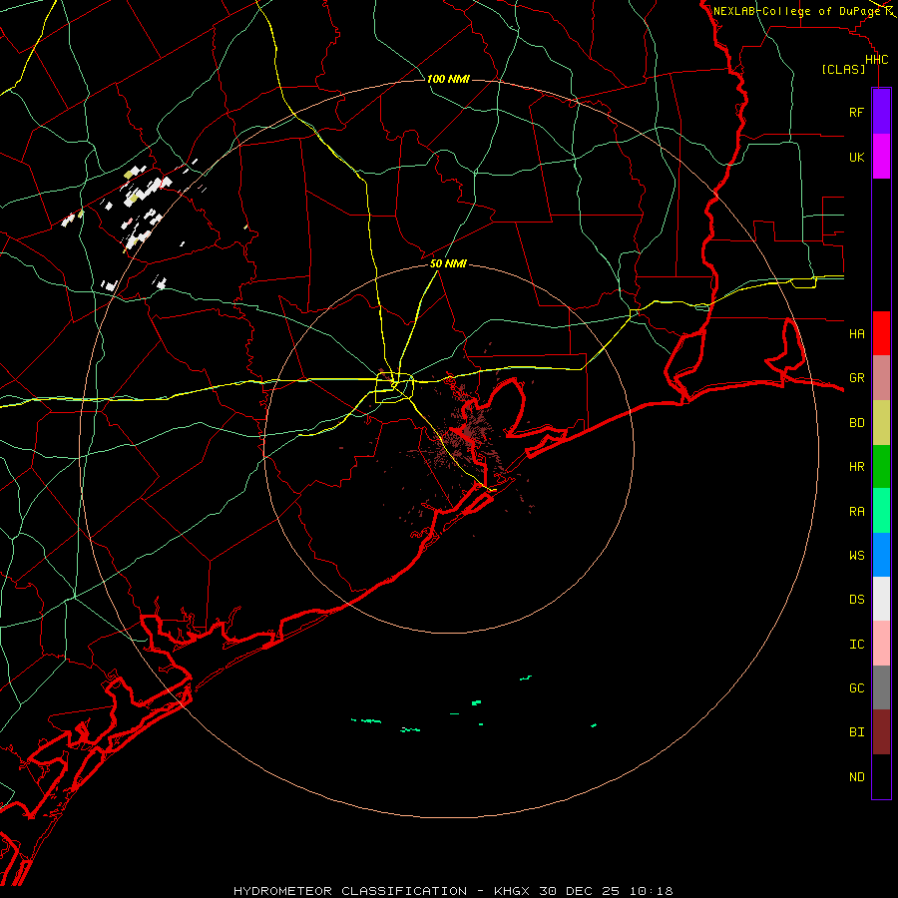Screen dimensions: 898x898
Task: Select the yellow BD legend swatch
Action: 881,423
